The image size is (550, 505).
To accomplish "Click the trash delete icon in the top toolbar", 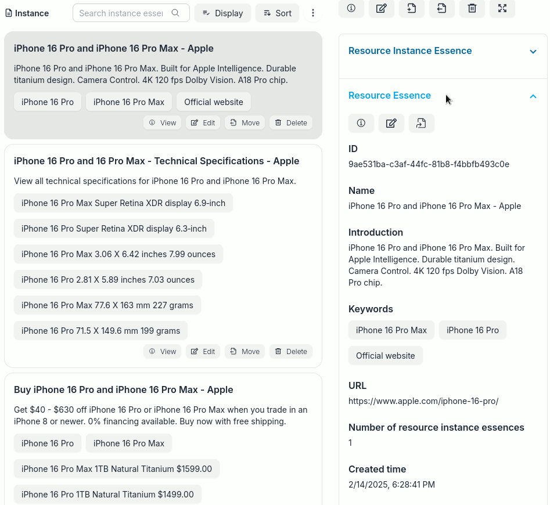I will [472, 8].
